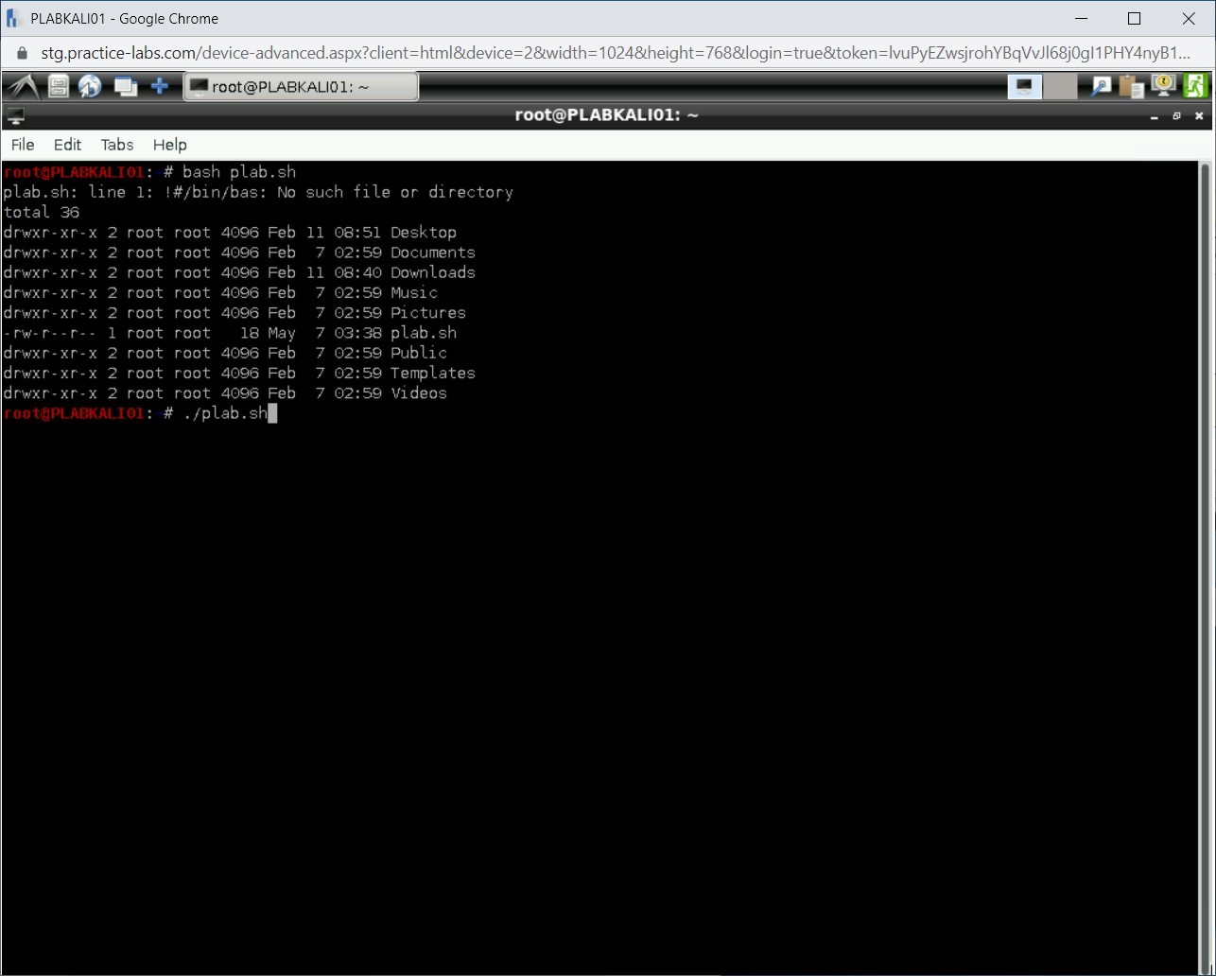Open the File menu
Screen dimensions: 1216x976
(23, 145)
